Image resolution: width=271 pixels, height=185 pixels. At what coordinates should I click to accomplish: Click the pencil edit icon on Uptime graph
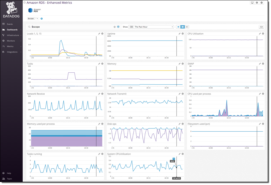180,34
